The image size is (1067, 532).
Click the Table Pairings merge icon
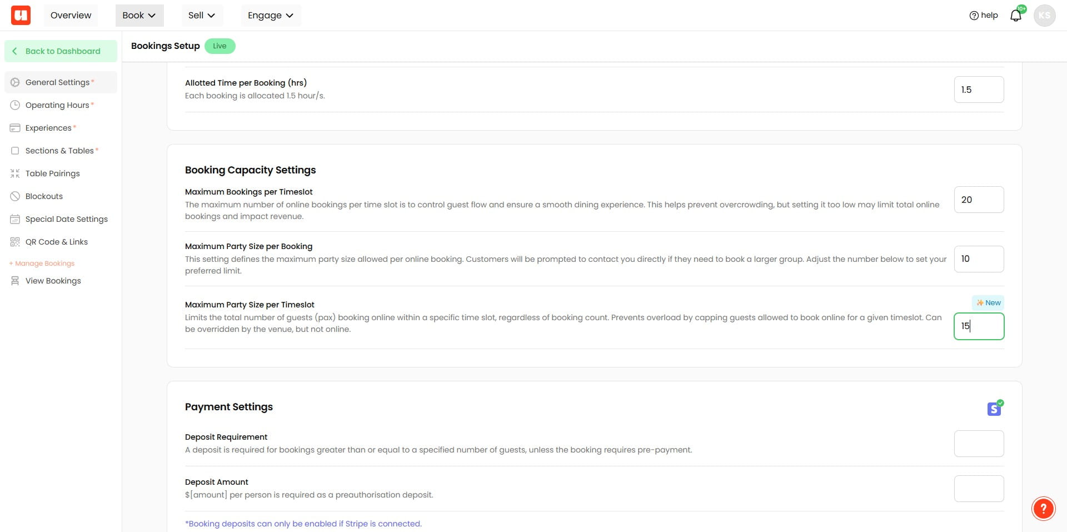tap(15, 173)
